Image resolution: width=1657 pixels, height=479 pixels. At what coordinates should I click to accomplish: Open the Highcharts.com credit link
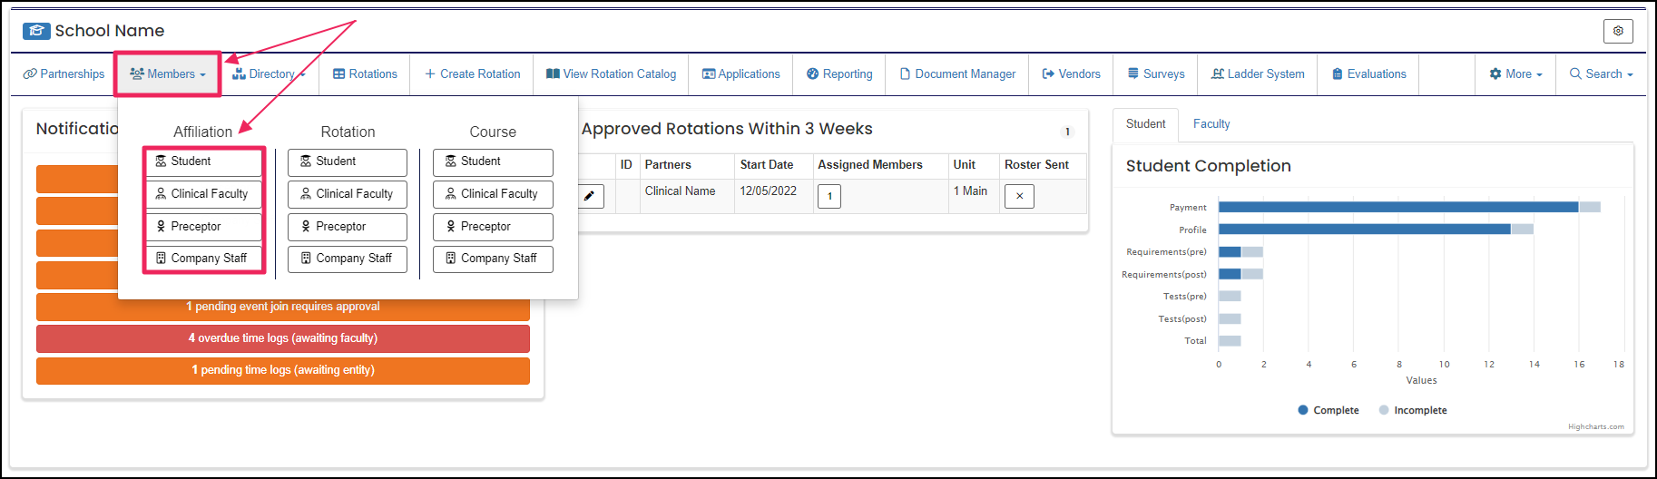[x=1596, y=426]
